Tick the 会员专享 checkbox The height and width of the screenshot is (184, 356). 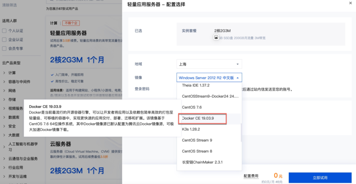click(x=4, y=48)
